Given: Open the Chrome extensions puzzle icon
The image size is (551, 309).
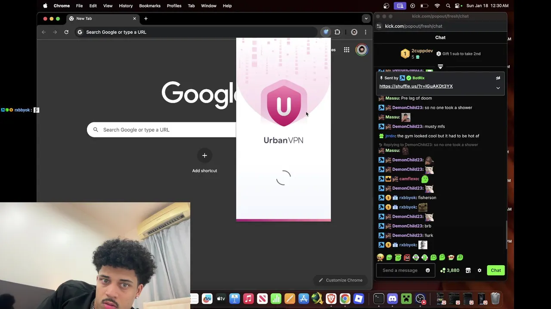Looking at the screenshot, I should point(337,32).
